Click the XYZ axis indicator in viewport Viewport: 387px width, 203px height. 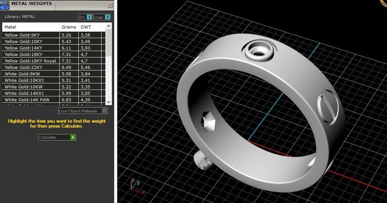click(x=137, y=187)
